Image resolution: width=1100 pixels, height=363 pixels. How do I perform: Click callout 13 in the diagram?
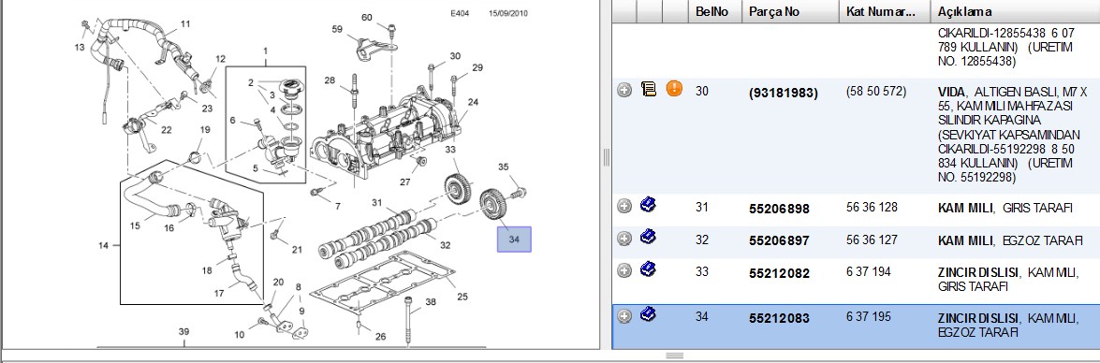click(80, 48)
